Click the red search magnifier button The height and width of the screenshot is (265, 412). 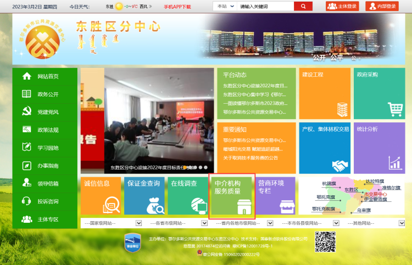[303, 6]
